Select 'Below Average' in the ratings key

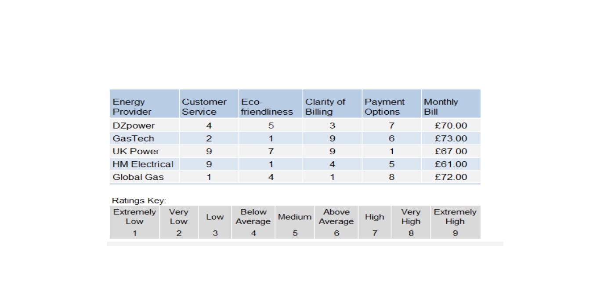(253, 217)
